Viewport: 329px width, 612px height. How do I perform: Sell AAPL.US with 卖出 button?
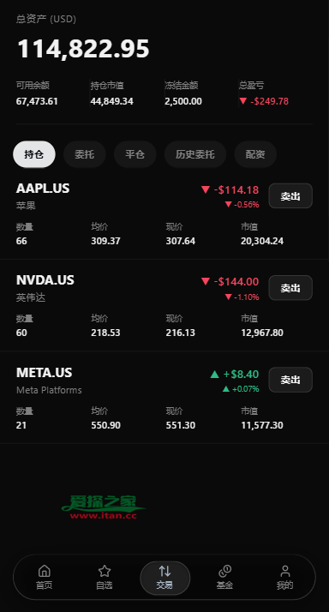[290, 196]
